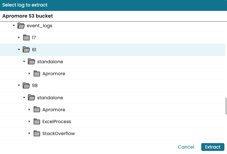
Task: Expand folder 17 with its arrow
Action: [x=19, y=38]
